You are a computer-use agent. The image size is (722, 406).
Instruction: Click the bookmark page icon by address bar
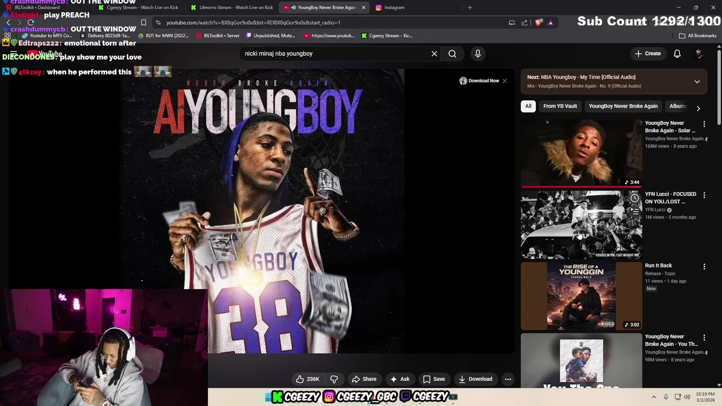coord(143,23)
